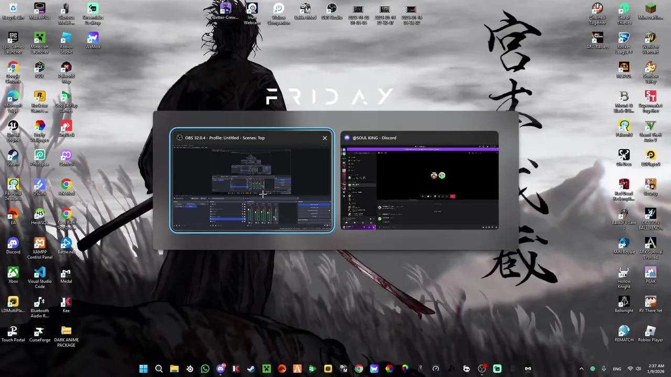Open Microsoft Edge desktop icon
This screenshot has height=377, width=671.
point(13,102)
